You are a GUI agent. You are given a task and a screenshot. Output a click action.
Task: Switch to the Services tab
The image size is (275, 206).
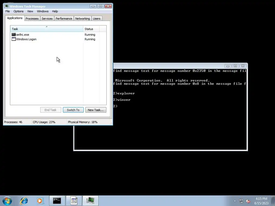coord(47,19)
